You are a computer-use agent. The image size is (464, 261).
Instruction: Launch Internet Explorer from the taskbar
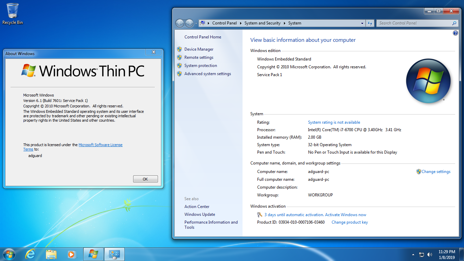(x=30, y=254)
